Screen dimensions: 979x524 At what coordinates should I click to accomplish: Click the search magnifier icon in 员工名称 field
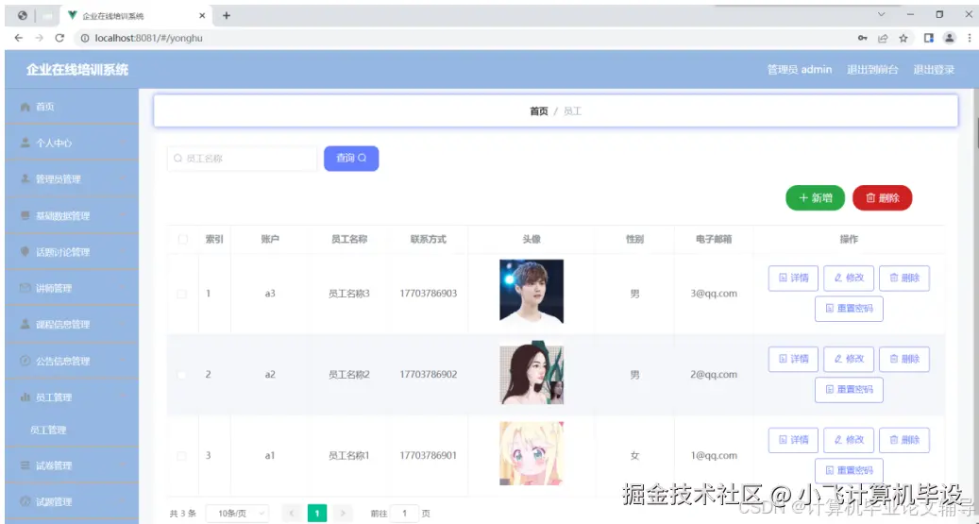click(x=177, y=159)
